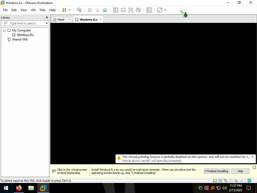Open File Explorer from the taskbar
Viewport: 257px width, 193px height.
pos(31,188)
